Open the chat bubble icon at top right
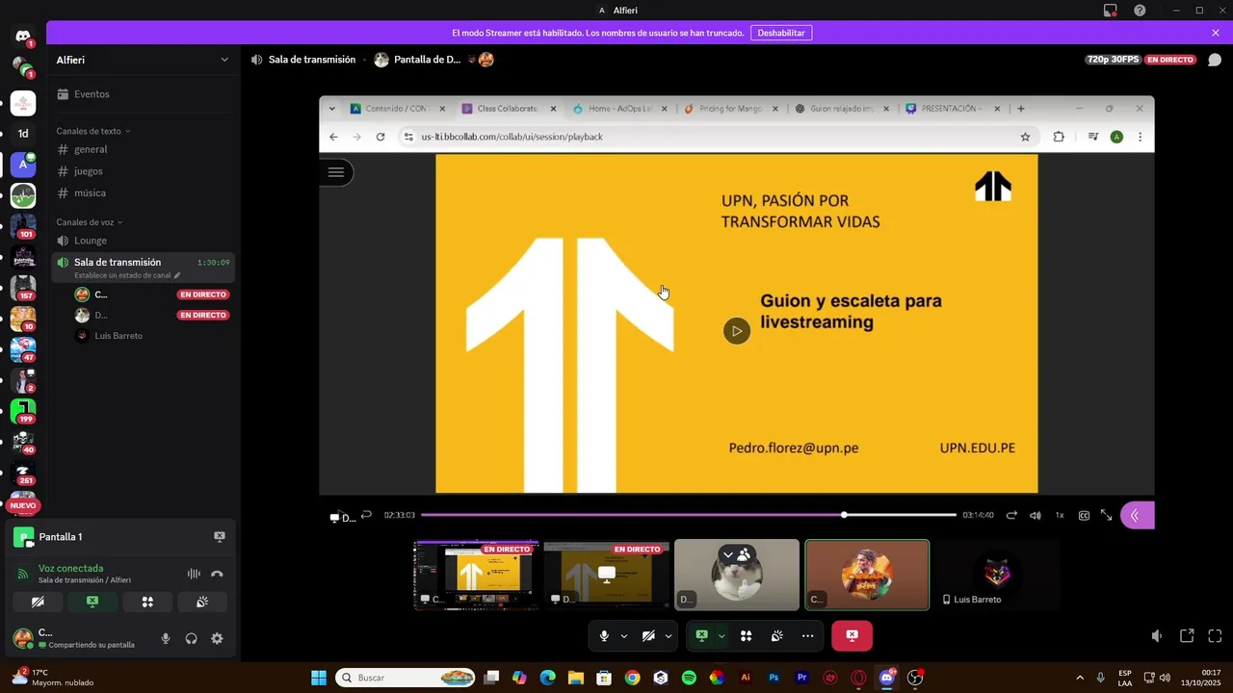1233x693 pixels. [1215, 60]
